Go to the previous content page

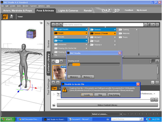tap(53, 61)
